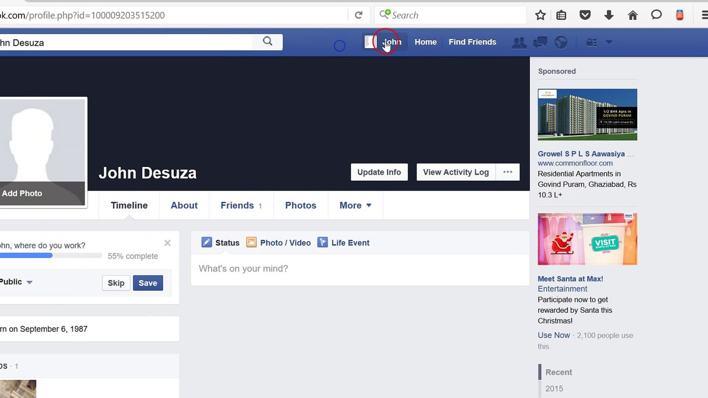Viewport: 708px width, 398px height.
Task: Open the Growel S P L S Aawasiya link
Action: [586, 154]
